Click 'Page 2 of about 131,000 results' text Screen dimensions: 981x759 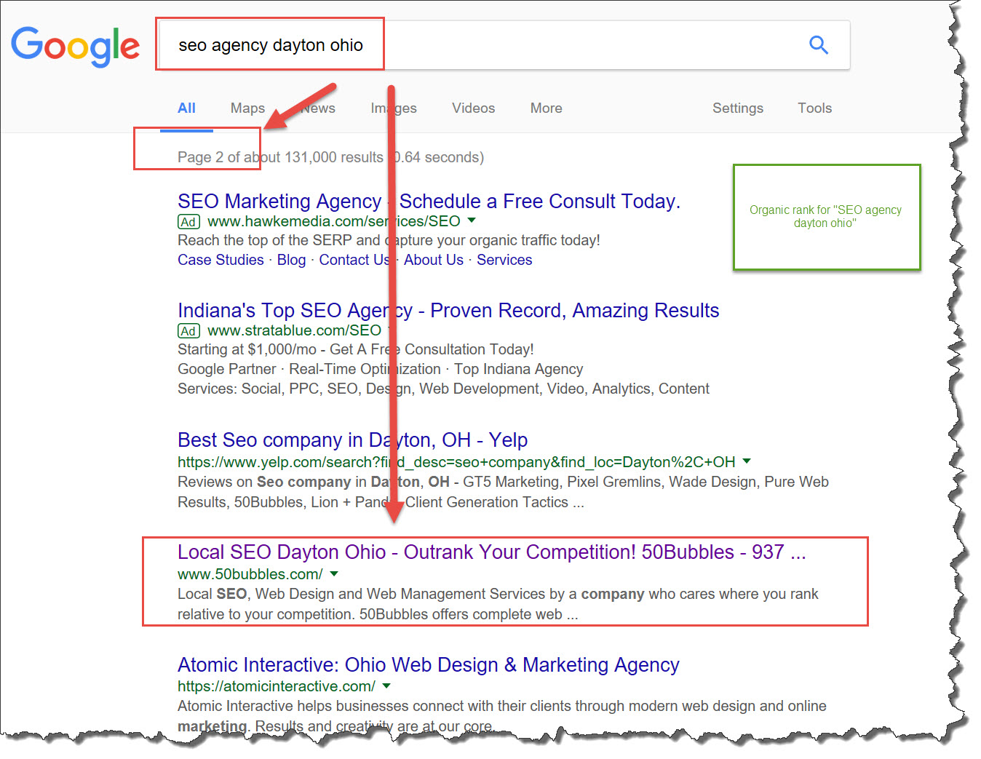280,157
